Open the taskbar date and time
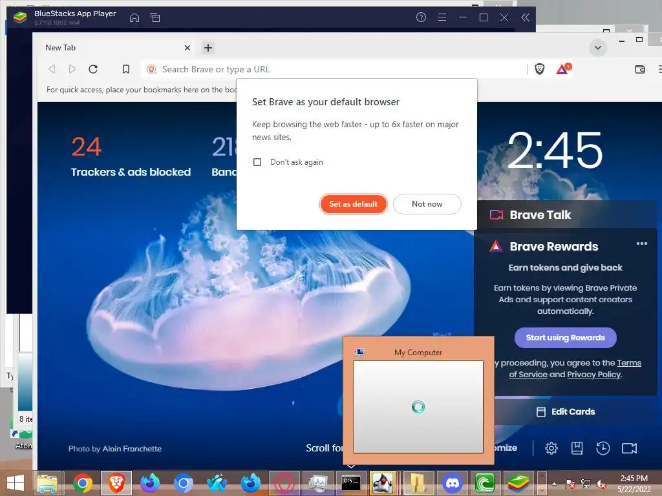This screenshot has height=496, width=662. [634, 484]
